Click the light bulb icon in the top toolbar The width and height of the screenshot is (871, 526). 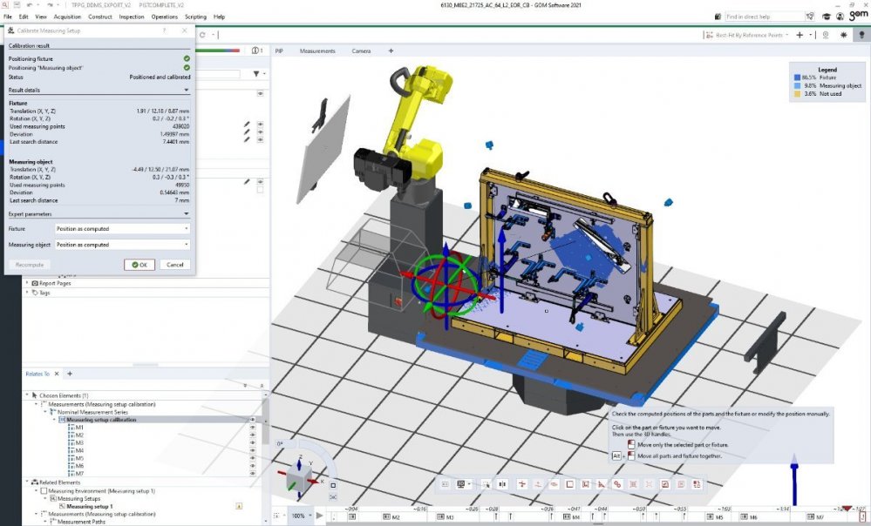pyautogui.click(x=862, y=35)
